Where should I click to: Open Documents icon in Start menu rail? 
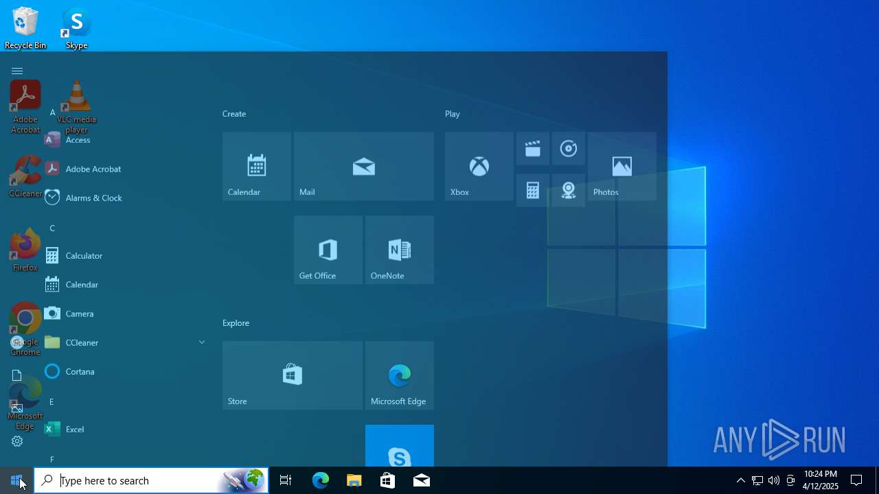17,375
